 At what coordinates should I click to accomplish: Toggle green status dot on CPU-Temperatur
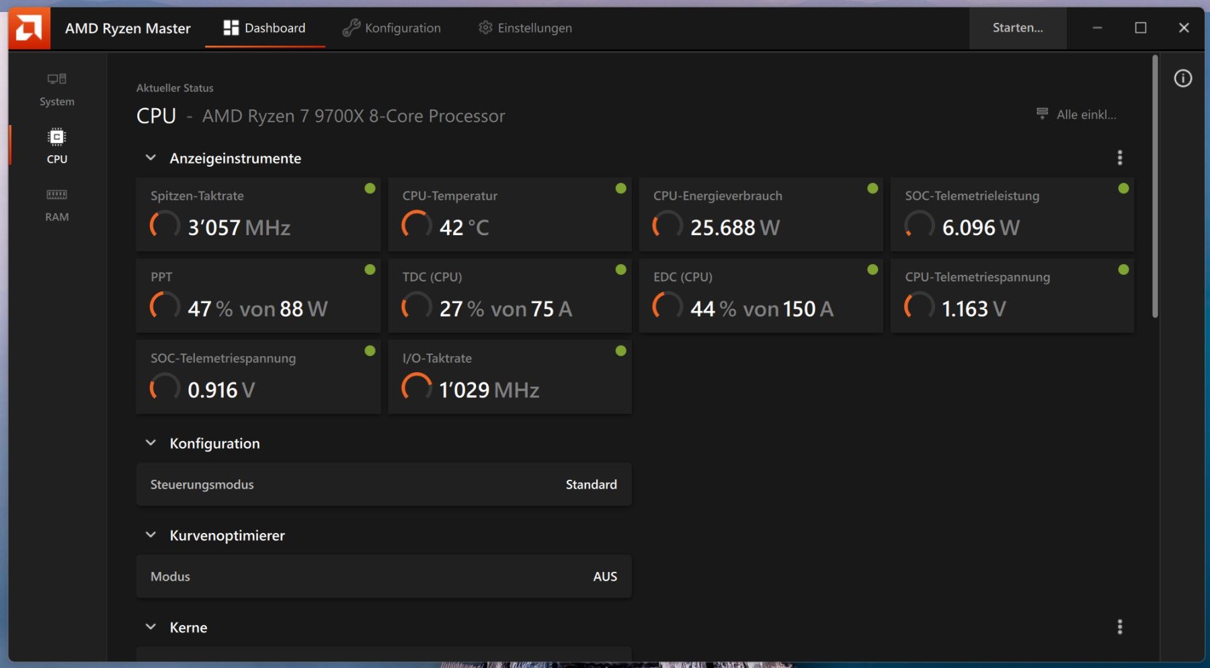coord(621,188)
